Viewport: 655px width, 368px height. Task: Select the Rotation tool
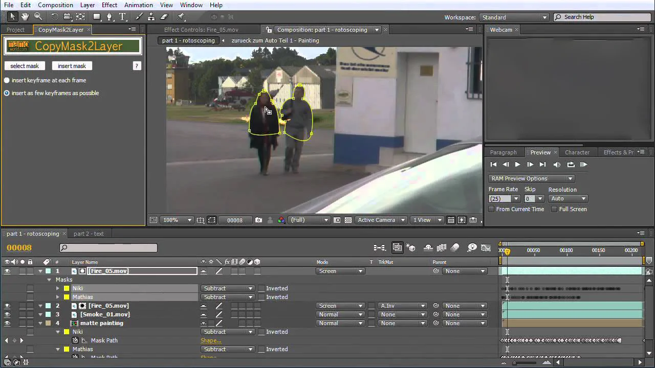[54, 17]
